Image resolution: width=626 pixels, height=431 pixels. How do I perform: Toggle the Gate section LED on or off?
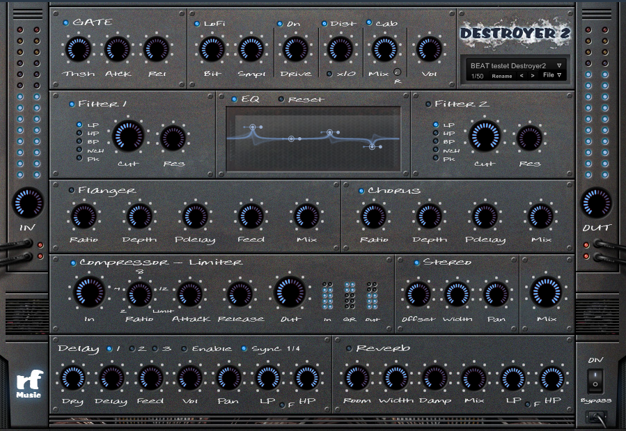click(x=66, y=23)
